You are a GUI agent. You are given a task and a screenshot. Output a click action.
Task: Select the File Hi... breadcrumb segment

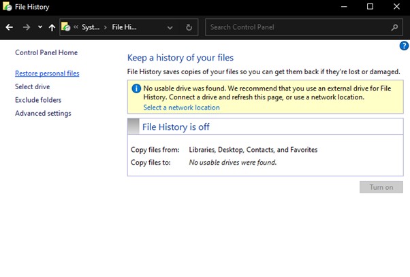coord(125,28)
